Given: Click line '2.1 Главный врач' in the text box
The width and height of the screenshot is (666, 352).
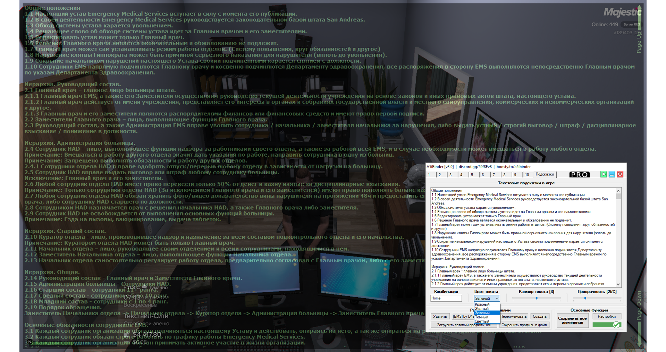Looking at the screenshot, I should pos(473,271).
